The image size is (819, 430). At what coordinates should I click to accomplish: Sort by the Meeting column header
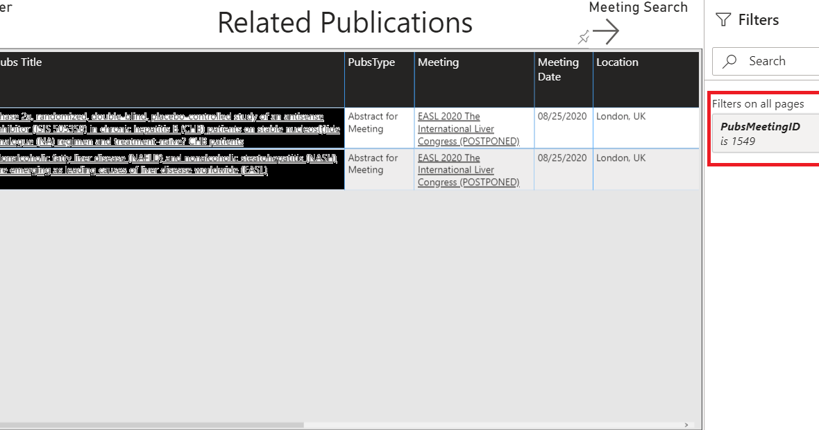[439, 62]
